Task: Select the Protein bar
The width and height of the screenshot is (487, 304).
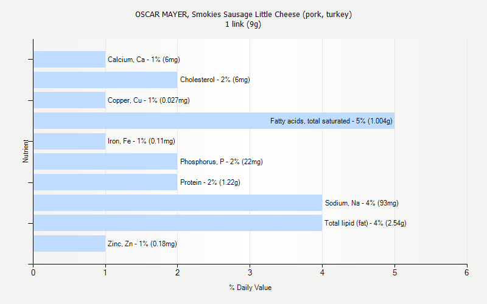Action: point(105,182)
